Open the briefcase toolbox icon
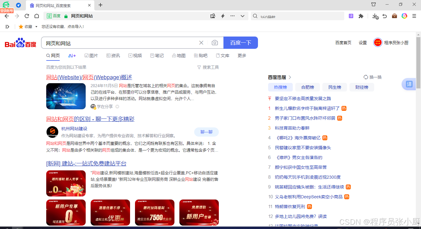This screenshot has width=421, height=229. (394, 16)
